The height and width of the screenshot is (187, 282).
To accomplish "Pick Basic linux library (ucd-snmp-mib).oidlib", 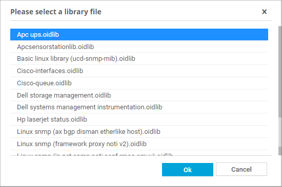I will click(139, 59).
